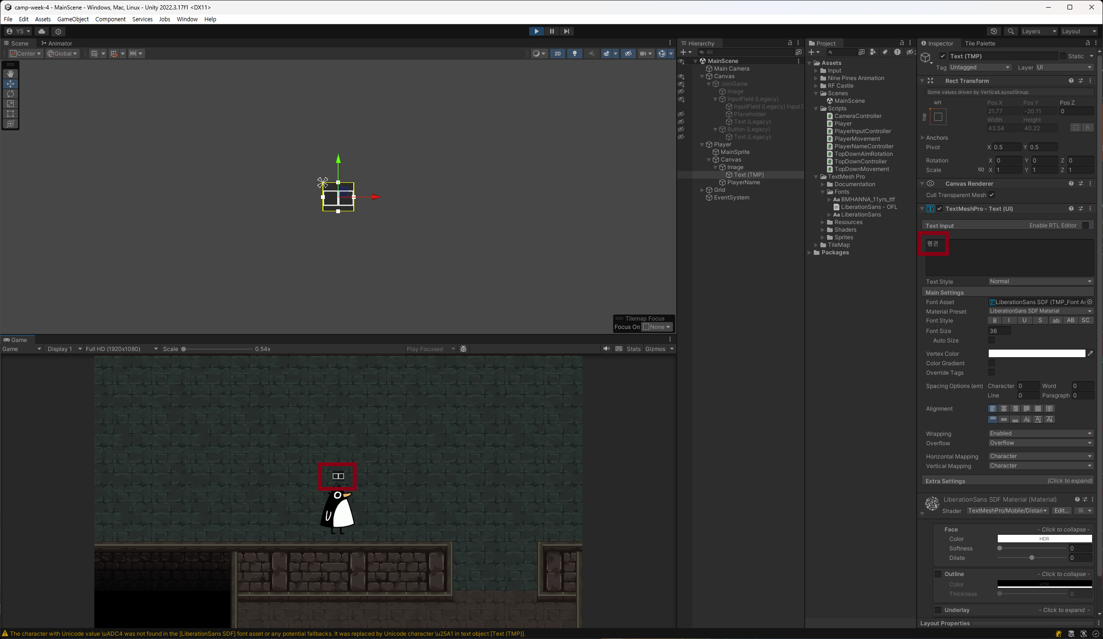Apply Italic font style button
The image size is (1103, 639).
1009,320
